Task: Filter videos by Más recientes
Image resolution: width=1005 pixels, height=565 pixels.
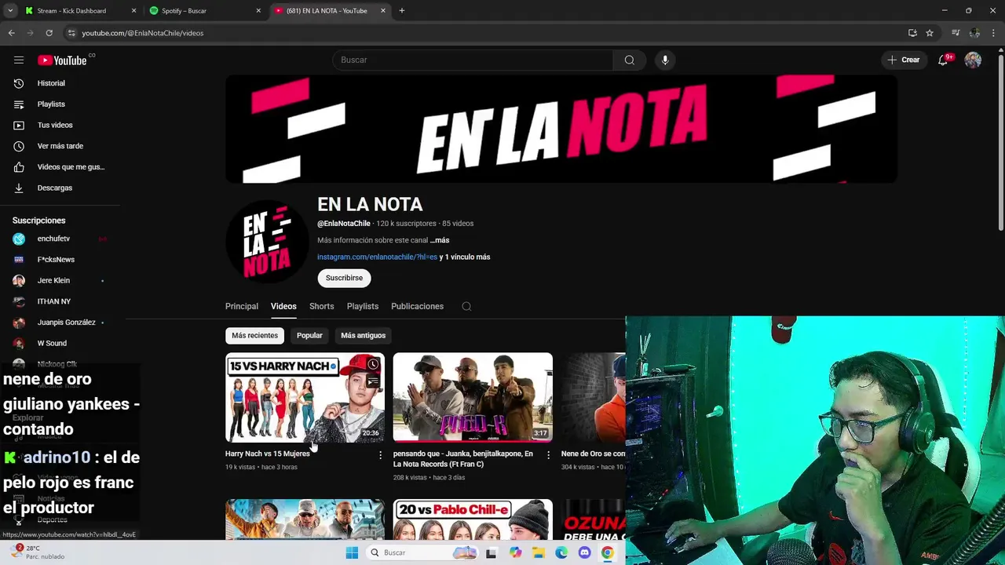Action: 254,336
